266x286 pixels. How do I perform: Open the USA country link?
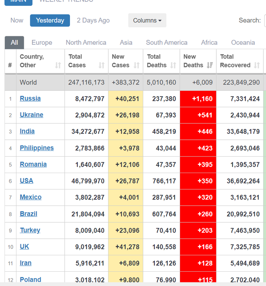pos(26,181)
